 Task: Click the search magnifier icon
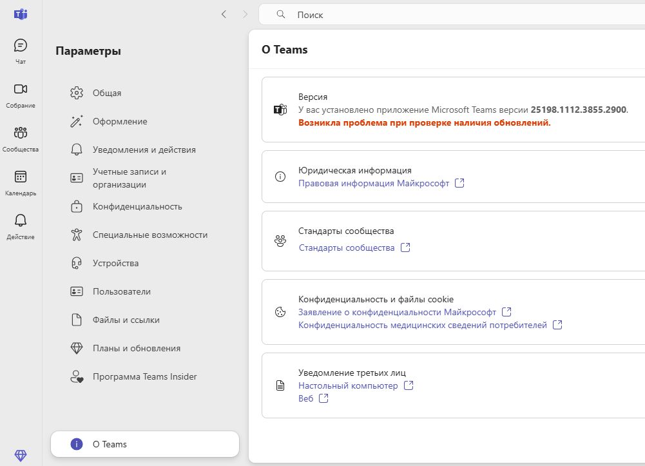click(x=280, y=14)
